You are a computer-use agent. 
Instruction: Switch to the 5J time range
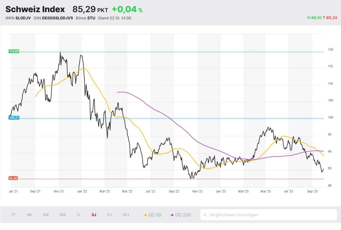(x=109, y=215)
